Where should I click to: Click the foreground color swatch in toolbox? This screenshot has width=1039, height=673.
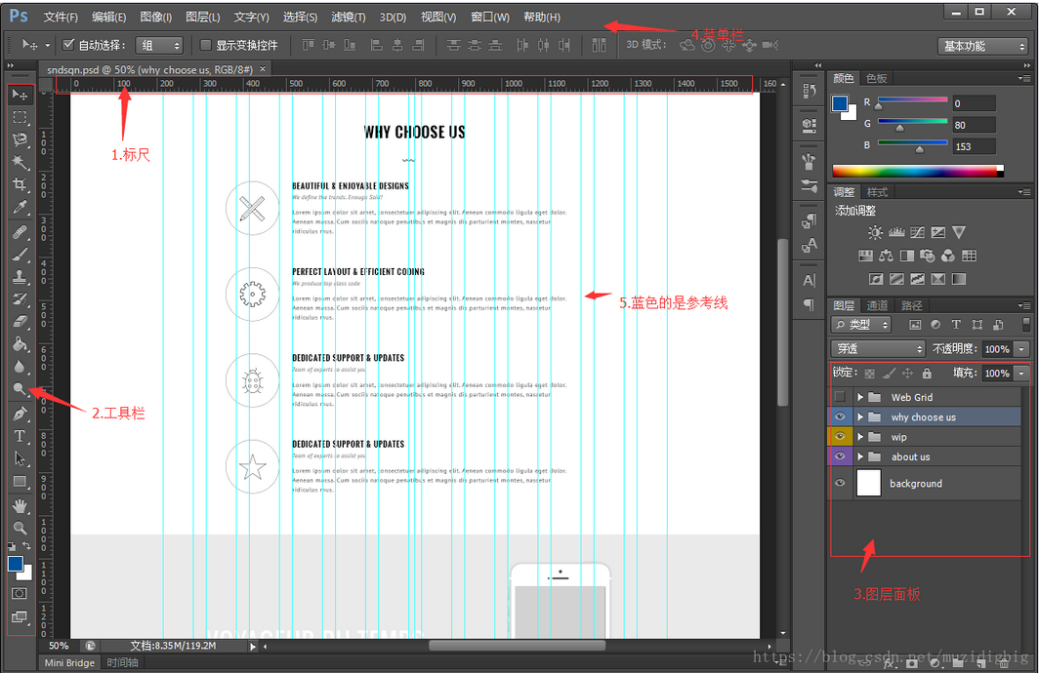(16, 564)
